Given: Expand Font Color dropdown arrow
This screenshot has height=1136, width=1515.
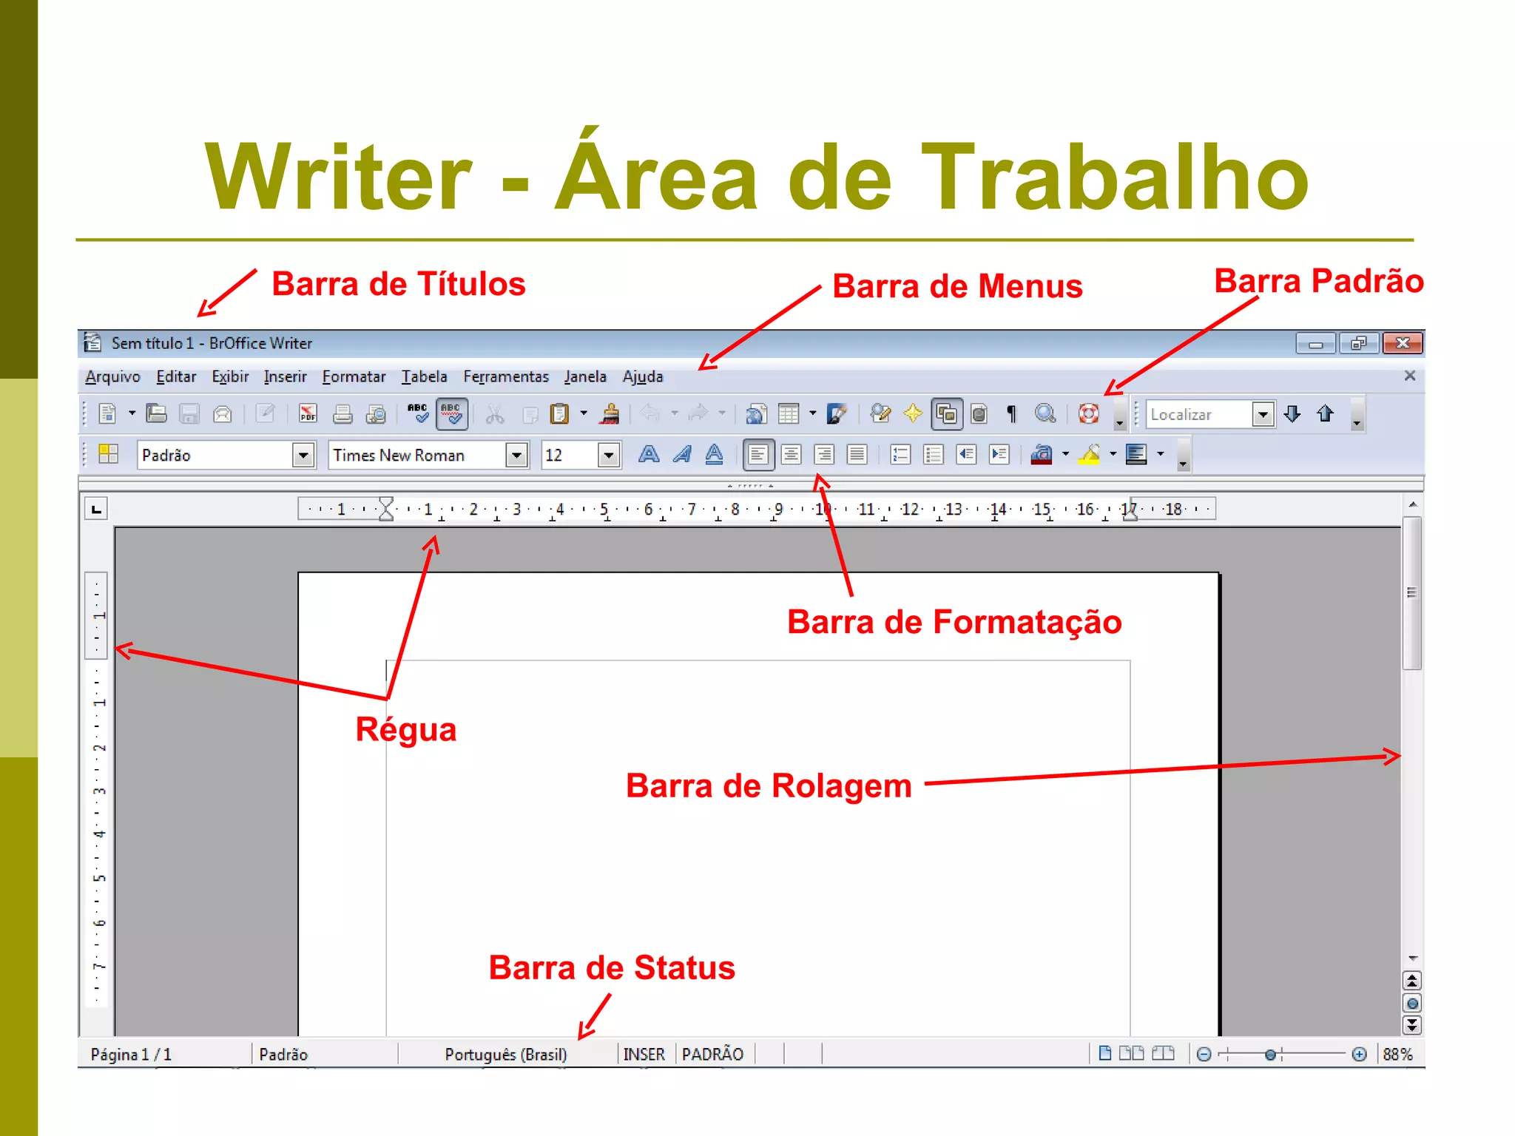Looking at the screenshot, I should (x=1066, y=454).
